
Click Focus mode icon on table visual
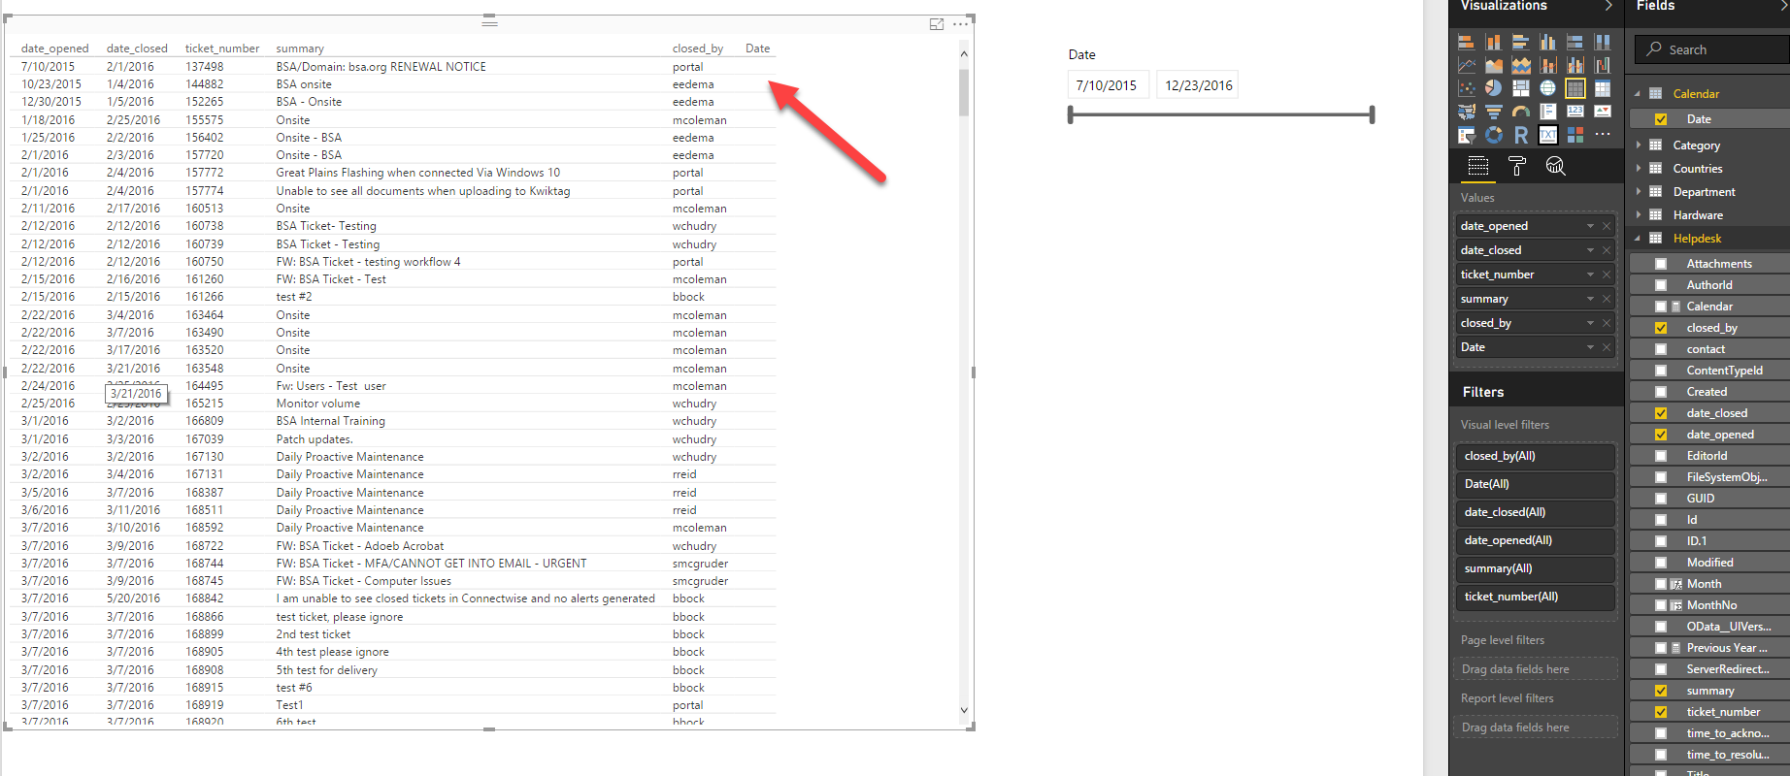click(x=937, y=24)
